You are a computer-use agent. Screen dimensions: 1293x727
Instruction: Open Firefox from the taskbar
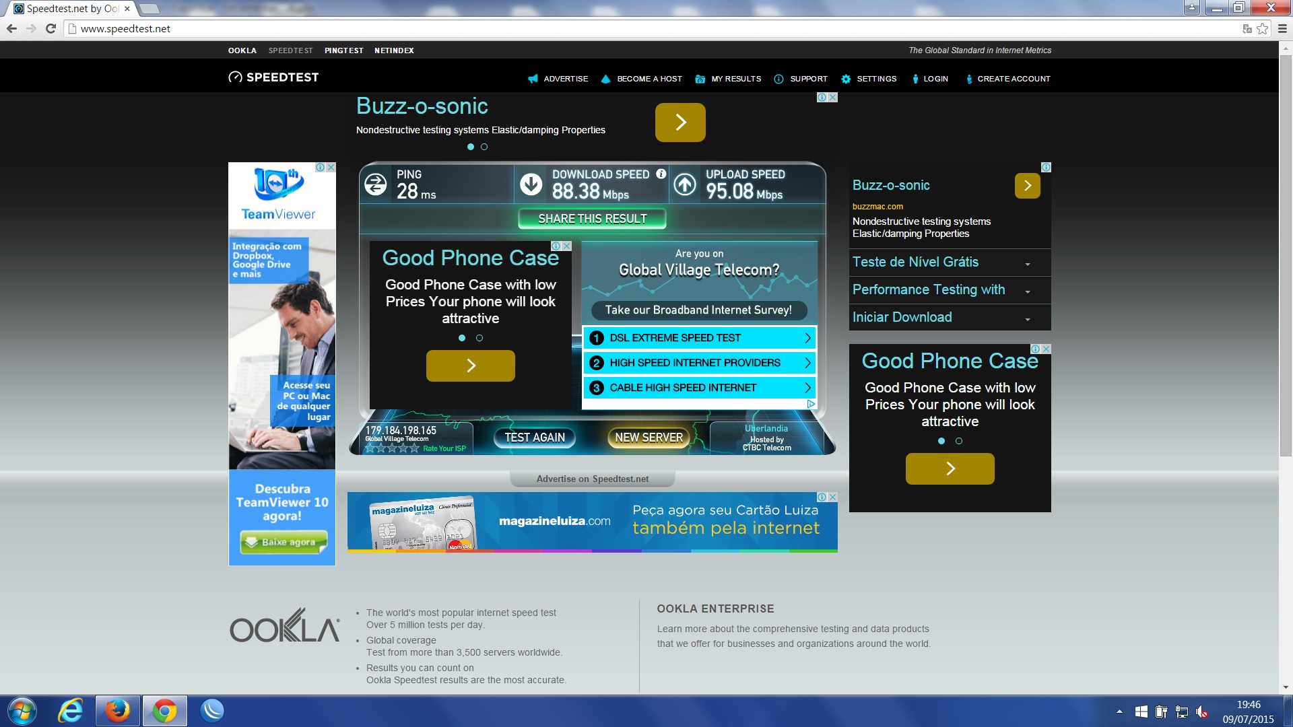point(117,711)
